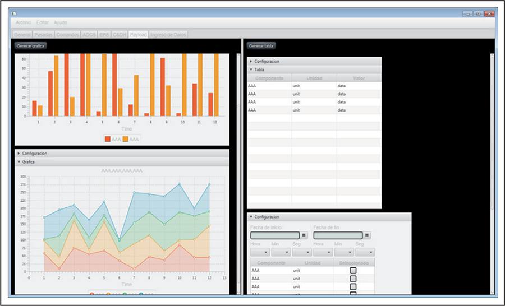Screen dimensions: 505x306
Task: Tick the first Seleccionado checkbox
Action: [353, 271]
